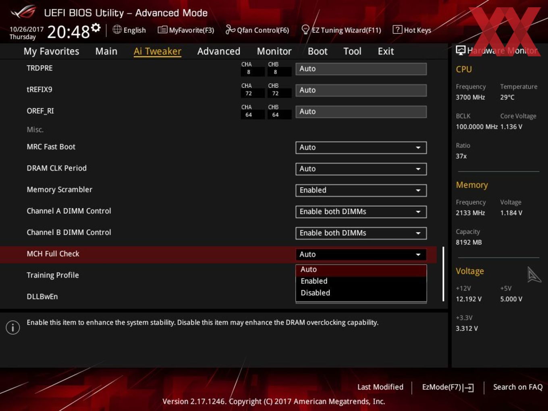Click EzMode(F7) button text

441,387
